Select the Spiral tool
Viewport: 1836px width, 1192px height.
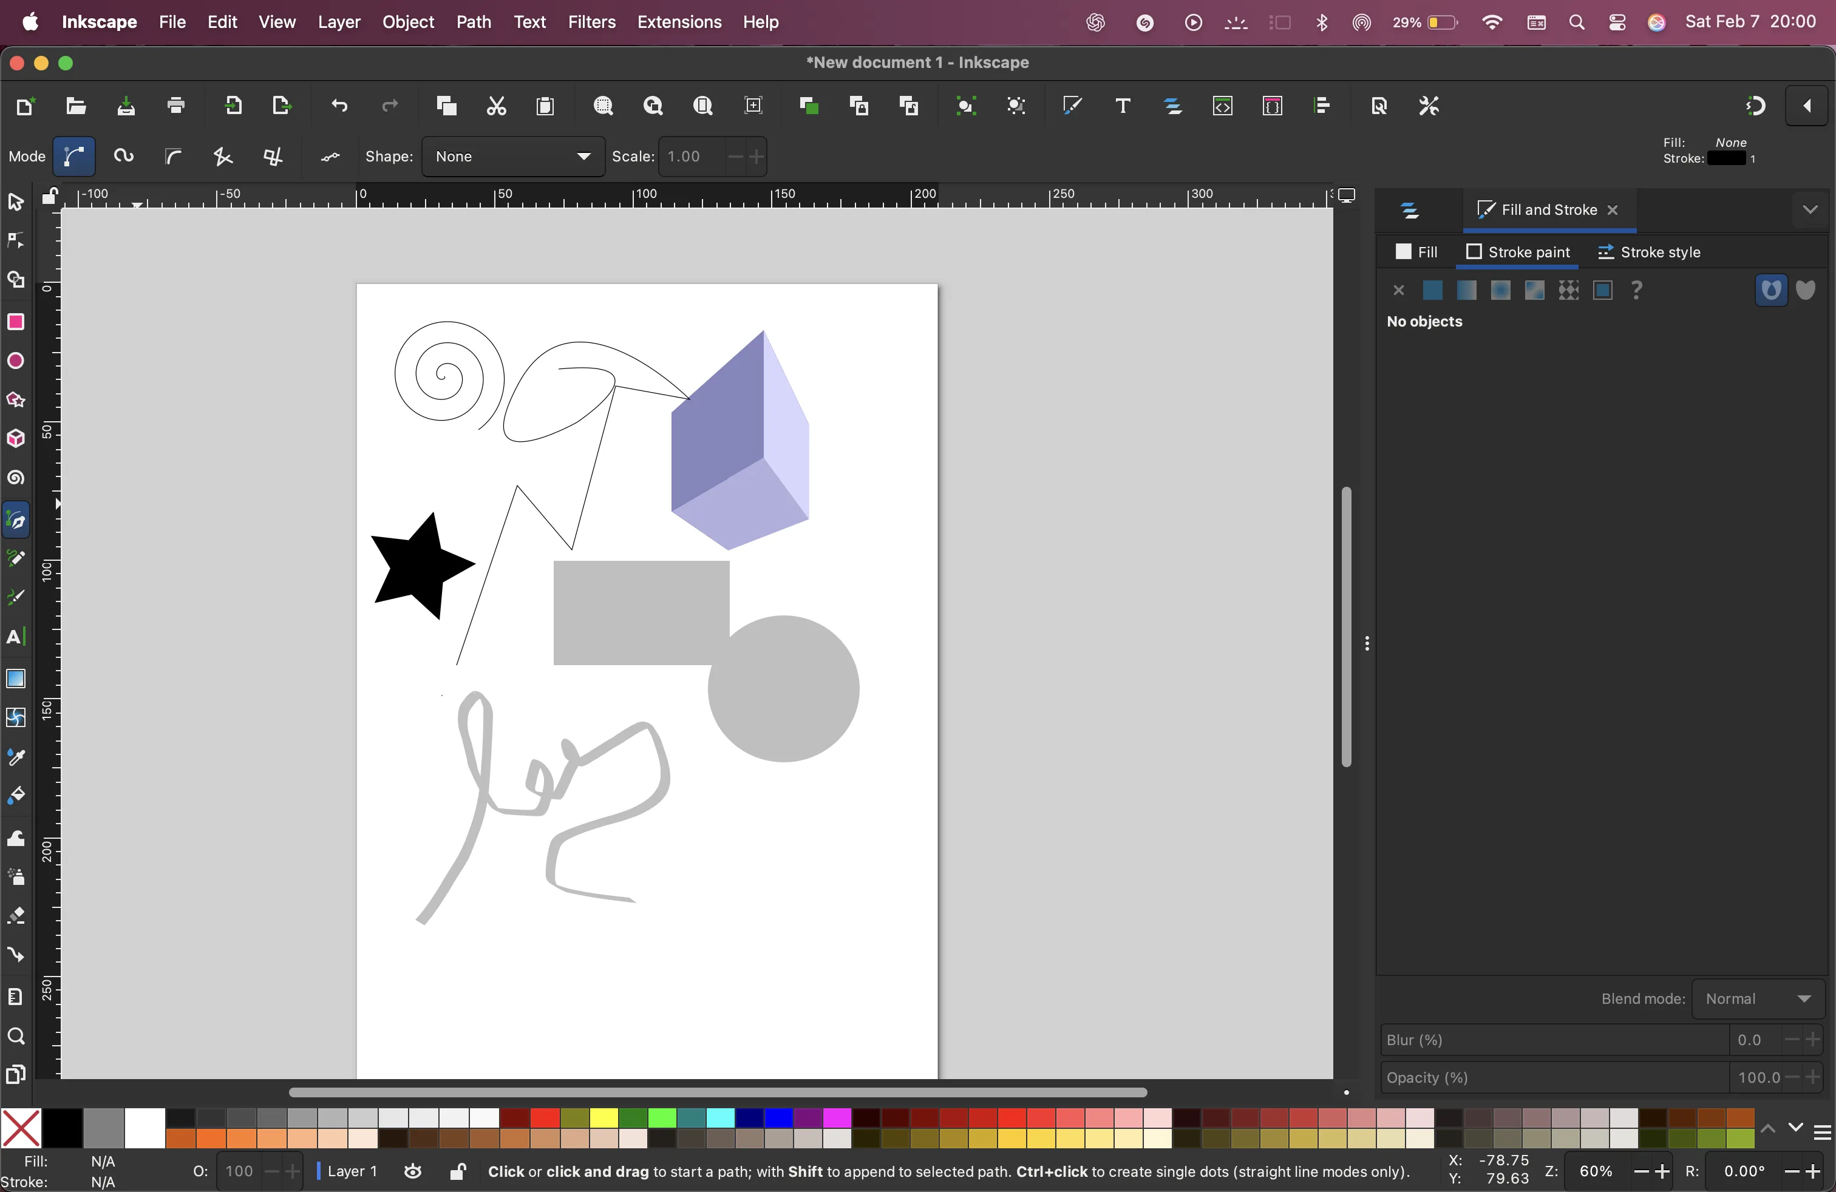pos(15,478)
